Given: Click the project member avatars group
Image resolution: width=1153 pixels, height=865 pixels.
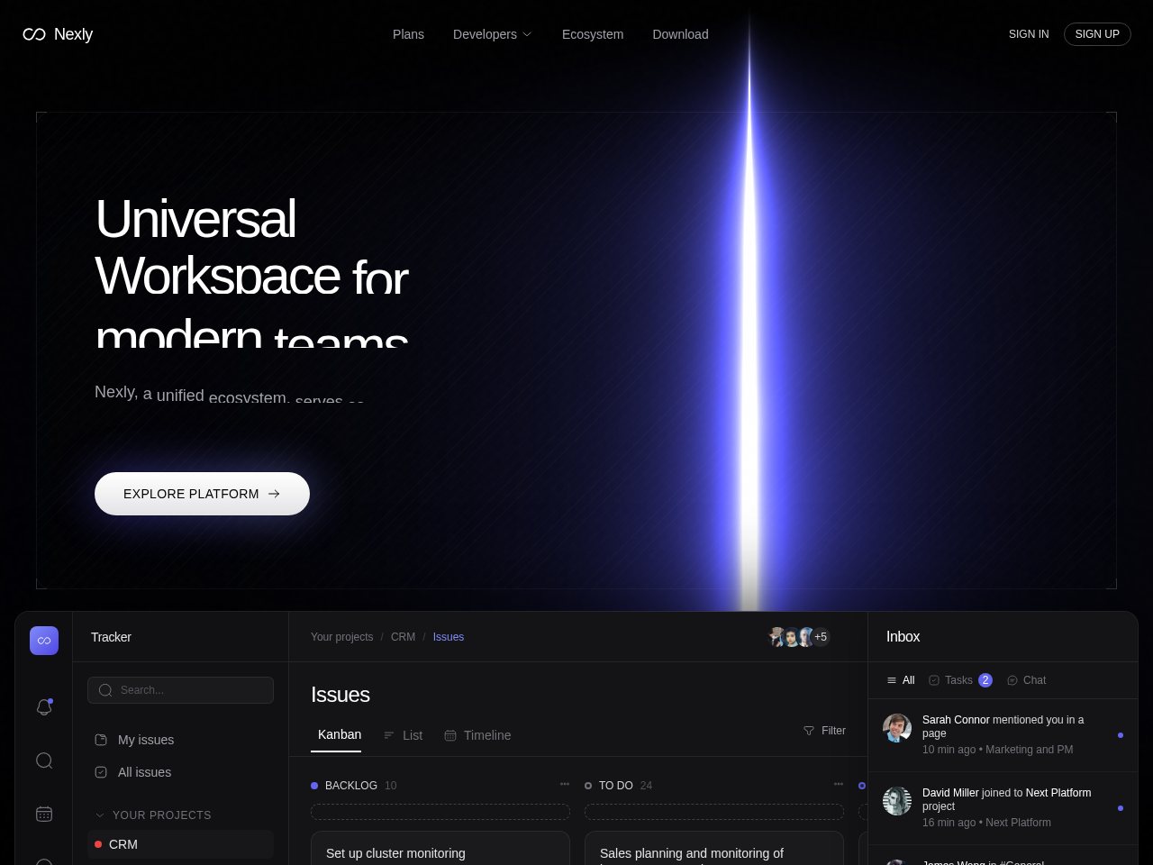Looking at the screenshot, I should pyautogui.click(x=798, y=637).
